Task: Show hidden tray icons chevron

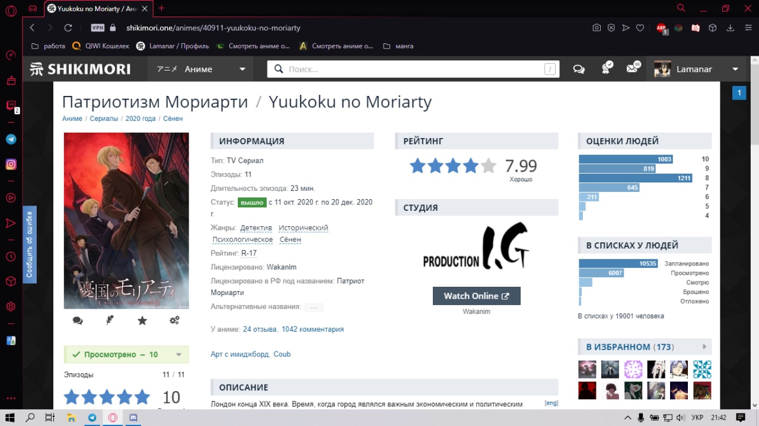Action: click(628, 417)
